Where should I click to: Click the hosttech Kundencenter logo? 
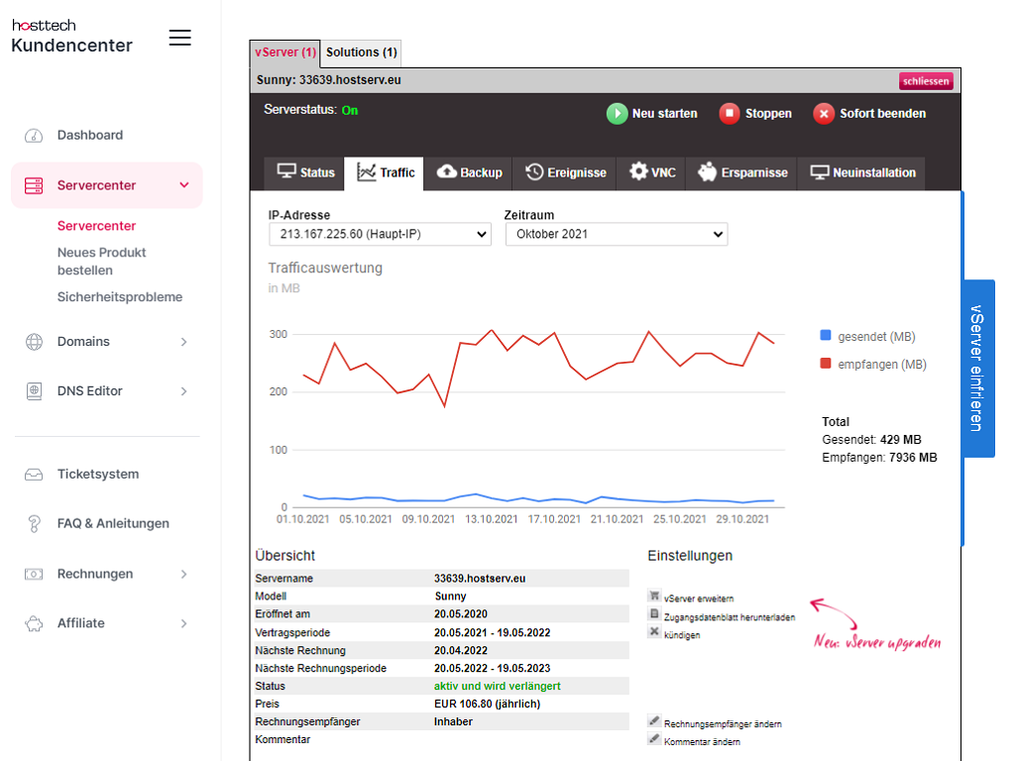click(x=71, y=37)
